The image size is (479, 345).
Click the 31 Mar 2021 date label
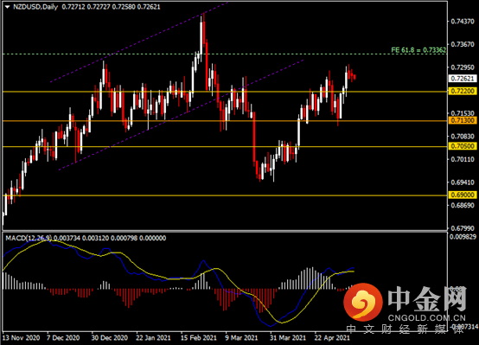(288, 338)
